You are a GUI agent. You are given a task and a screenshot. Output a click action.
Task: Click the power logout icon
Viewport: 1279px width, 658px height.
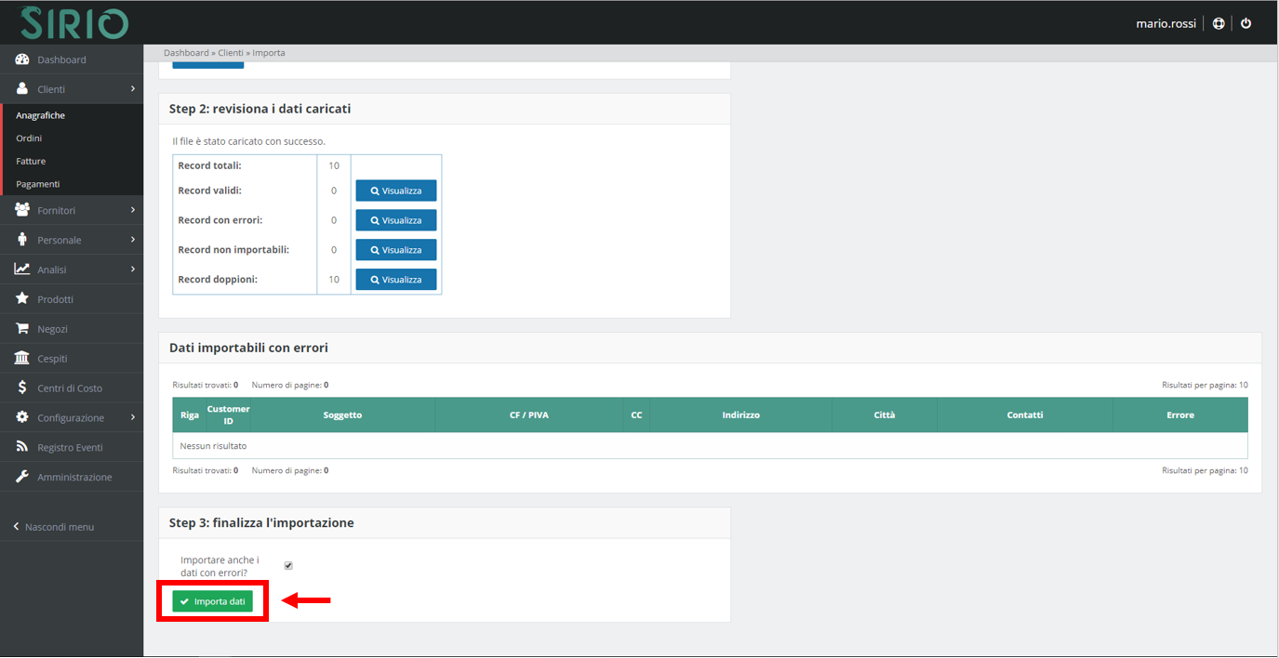(x=1246, y=23)
